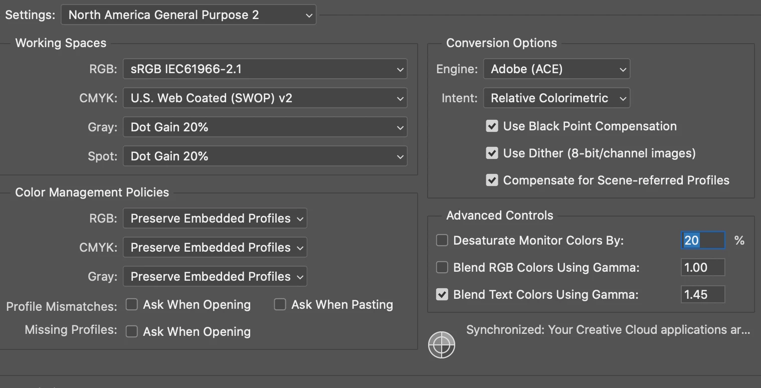
Task: Open the conversion Engine dropdown
Action: point(556,69)
